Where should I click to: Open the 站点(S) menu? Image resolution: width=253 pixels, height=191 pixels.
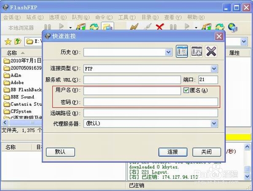click(x=35, y=17)
